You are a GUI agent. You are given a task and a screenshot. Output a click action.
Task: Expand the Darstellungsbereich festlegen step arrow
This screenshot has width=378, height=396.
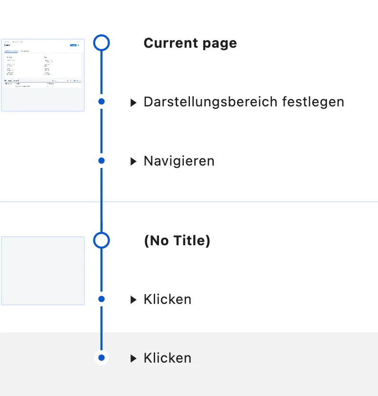tap(134, 102)
